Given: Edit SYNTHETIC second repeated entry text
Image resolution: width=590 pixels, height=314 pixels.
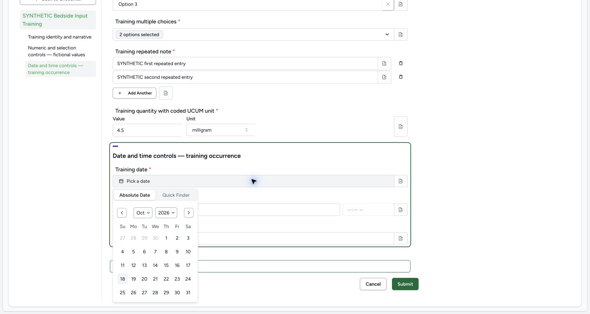Looking at the screenshot, I should click(x=245, y=77).
